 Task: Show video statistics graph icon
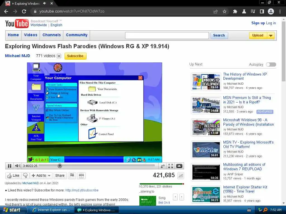[x=181, y=176]
